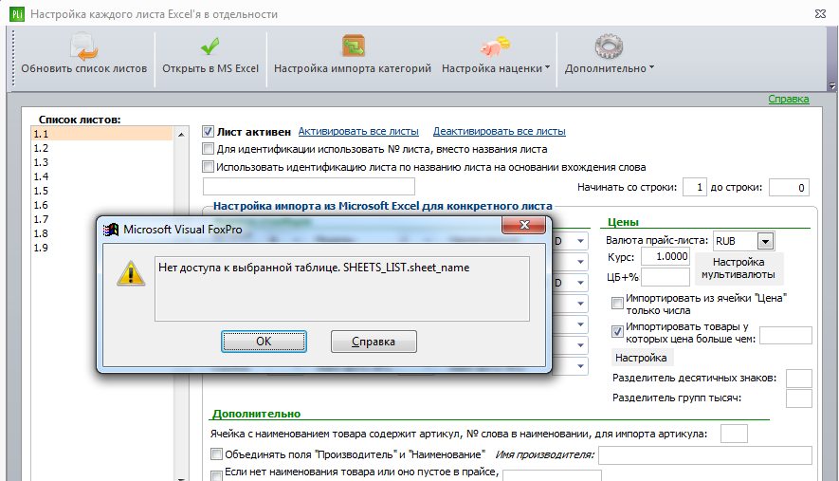
Task: Click the до строки input field
Action: (x=789, y=188)
